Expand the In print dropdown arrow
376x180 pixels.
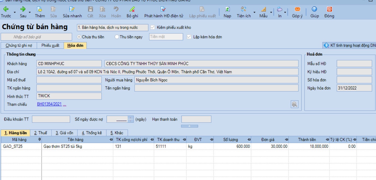[x=285, y=12]
